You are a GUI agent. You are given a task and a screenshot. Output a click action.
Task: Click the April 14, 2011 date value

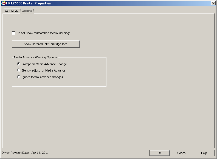click(40, 153)
